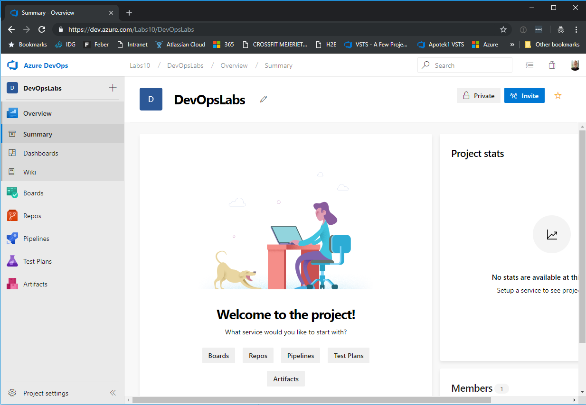This screenshot has width=586, height=405.
Task: Open the marketplace shopping bag icon
Action: [552, 65]
